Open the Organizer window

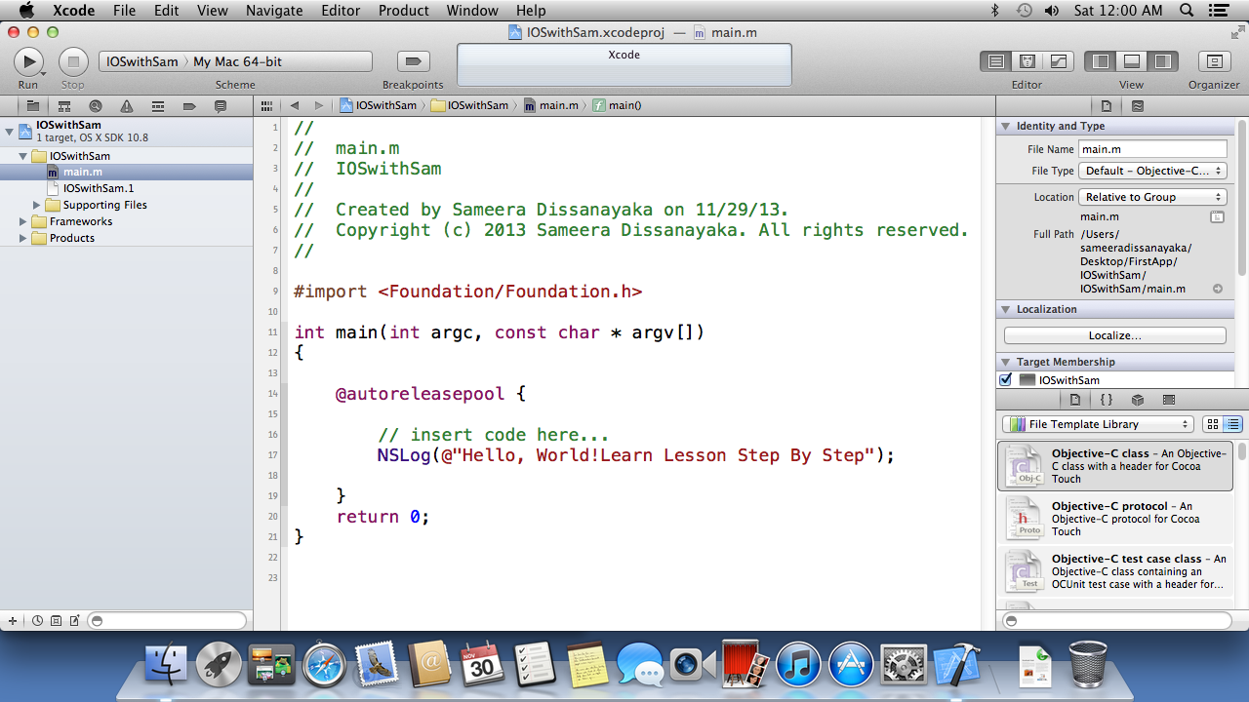[x=1214, y=61]
